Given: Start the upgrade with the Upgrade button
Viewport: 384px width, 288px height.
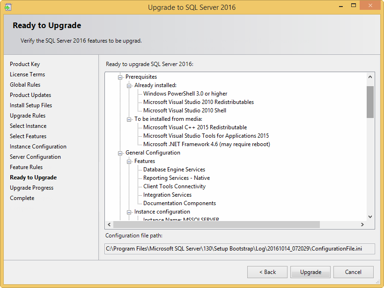Looking at the screenshot, I should (310, 272).
